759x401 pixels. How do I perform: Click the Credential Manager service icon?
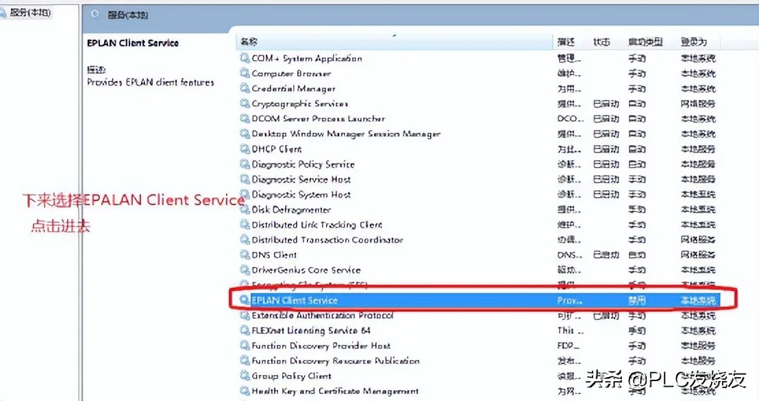click(x=245, y=88)
